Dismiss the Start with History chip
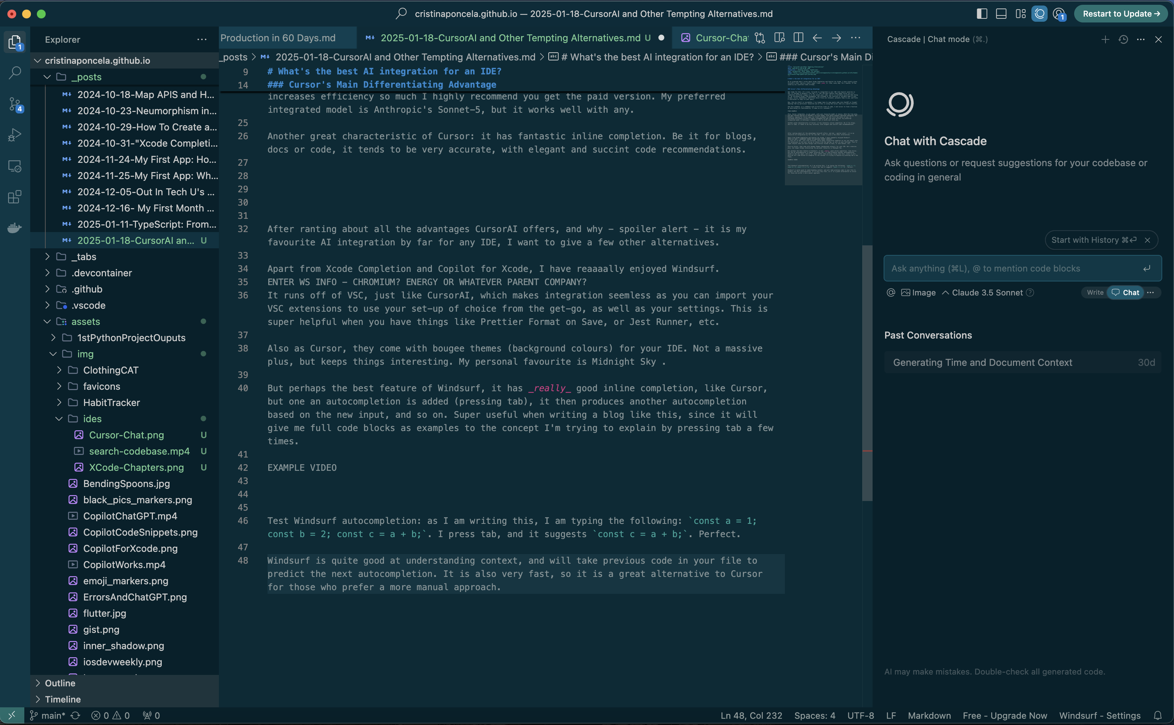Screen dimensions: 1174x725 click(1147, 240)
